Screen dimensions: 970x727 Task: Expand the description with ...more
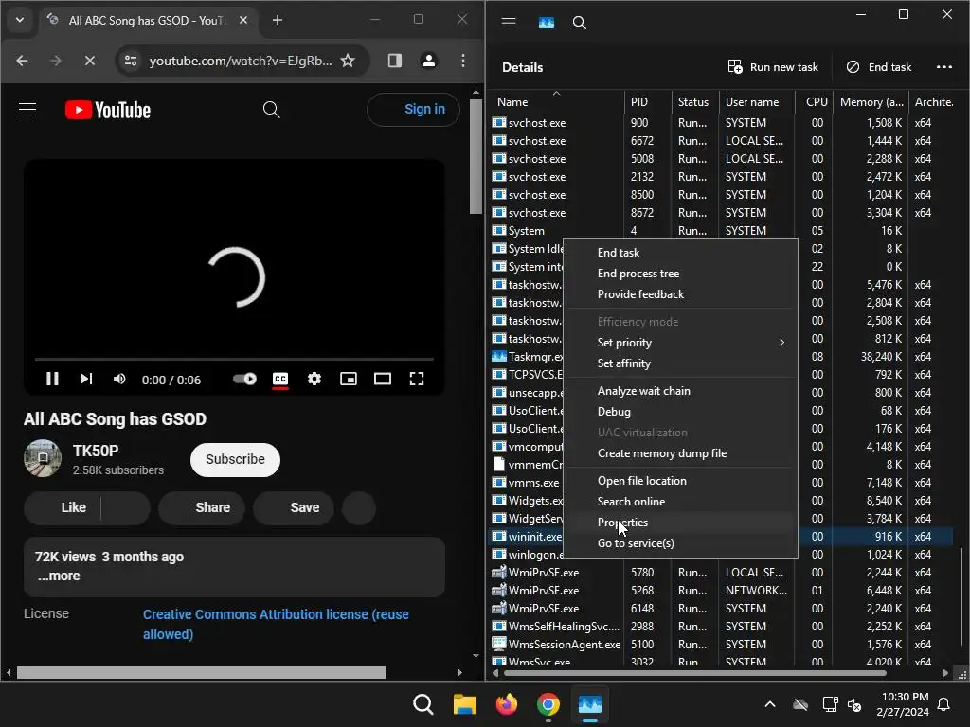coord(59,576)
